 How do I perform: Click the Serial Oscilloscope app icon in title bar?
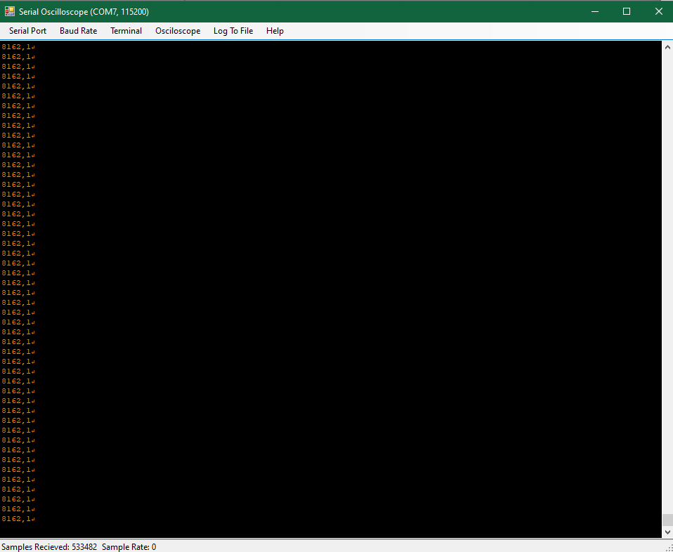[10, 11]
